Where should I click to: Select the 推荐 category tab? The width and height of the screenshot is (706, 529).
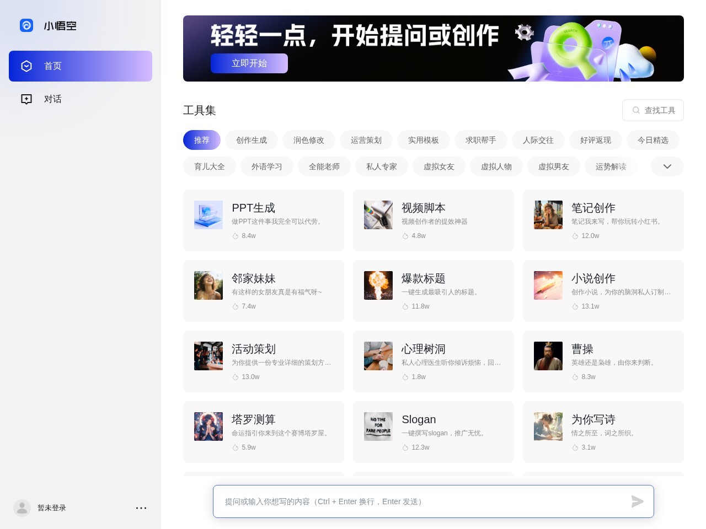tap(201, 140)
